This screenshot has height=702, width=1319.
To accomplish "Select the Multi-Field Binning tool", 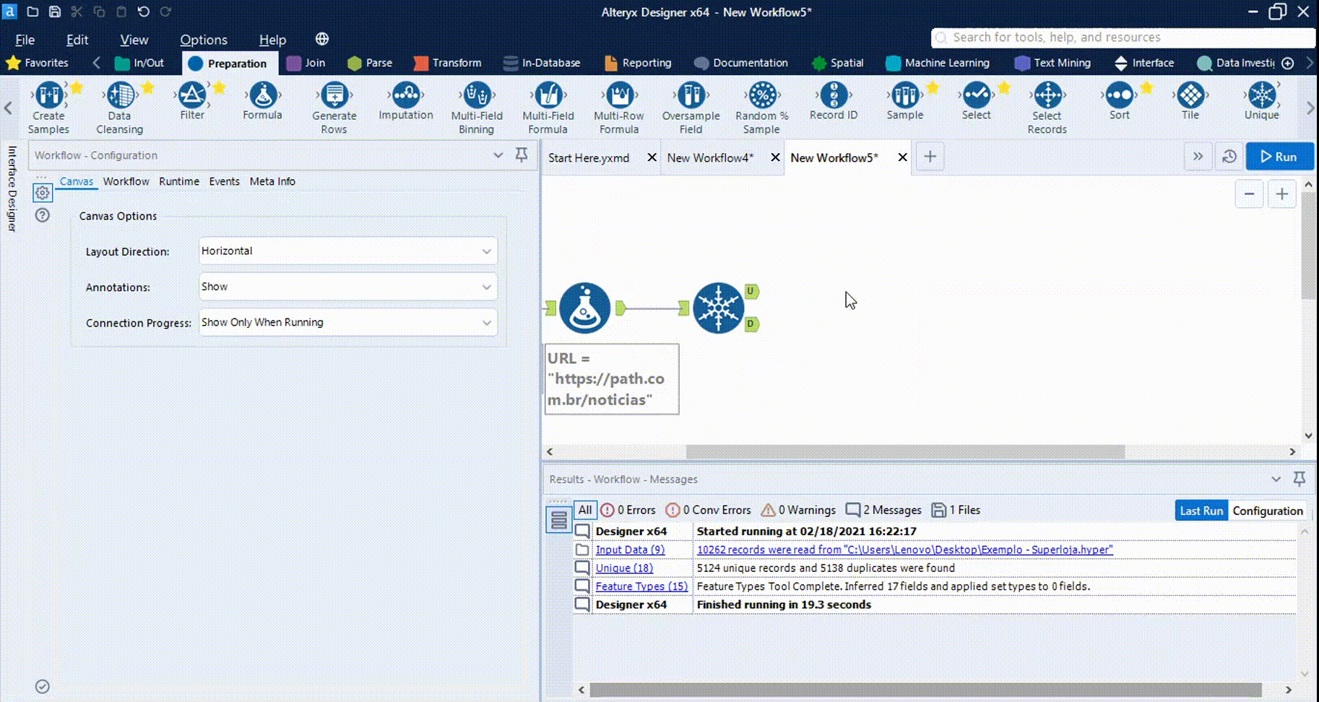I will [x=477, y=108].
